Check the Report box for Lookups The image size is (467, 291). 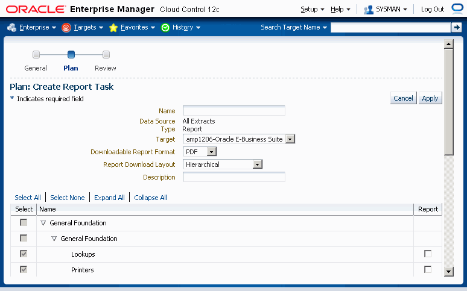click(428, 254)
